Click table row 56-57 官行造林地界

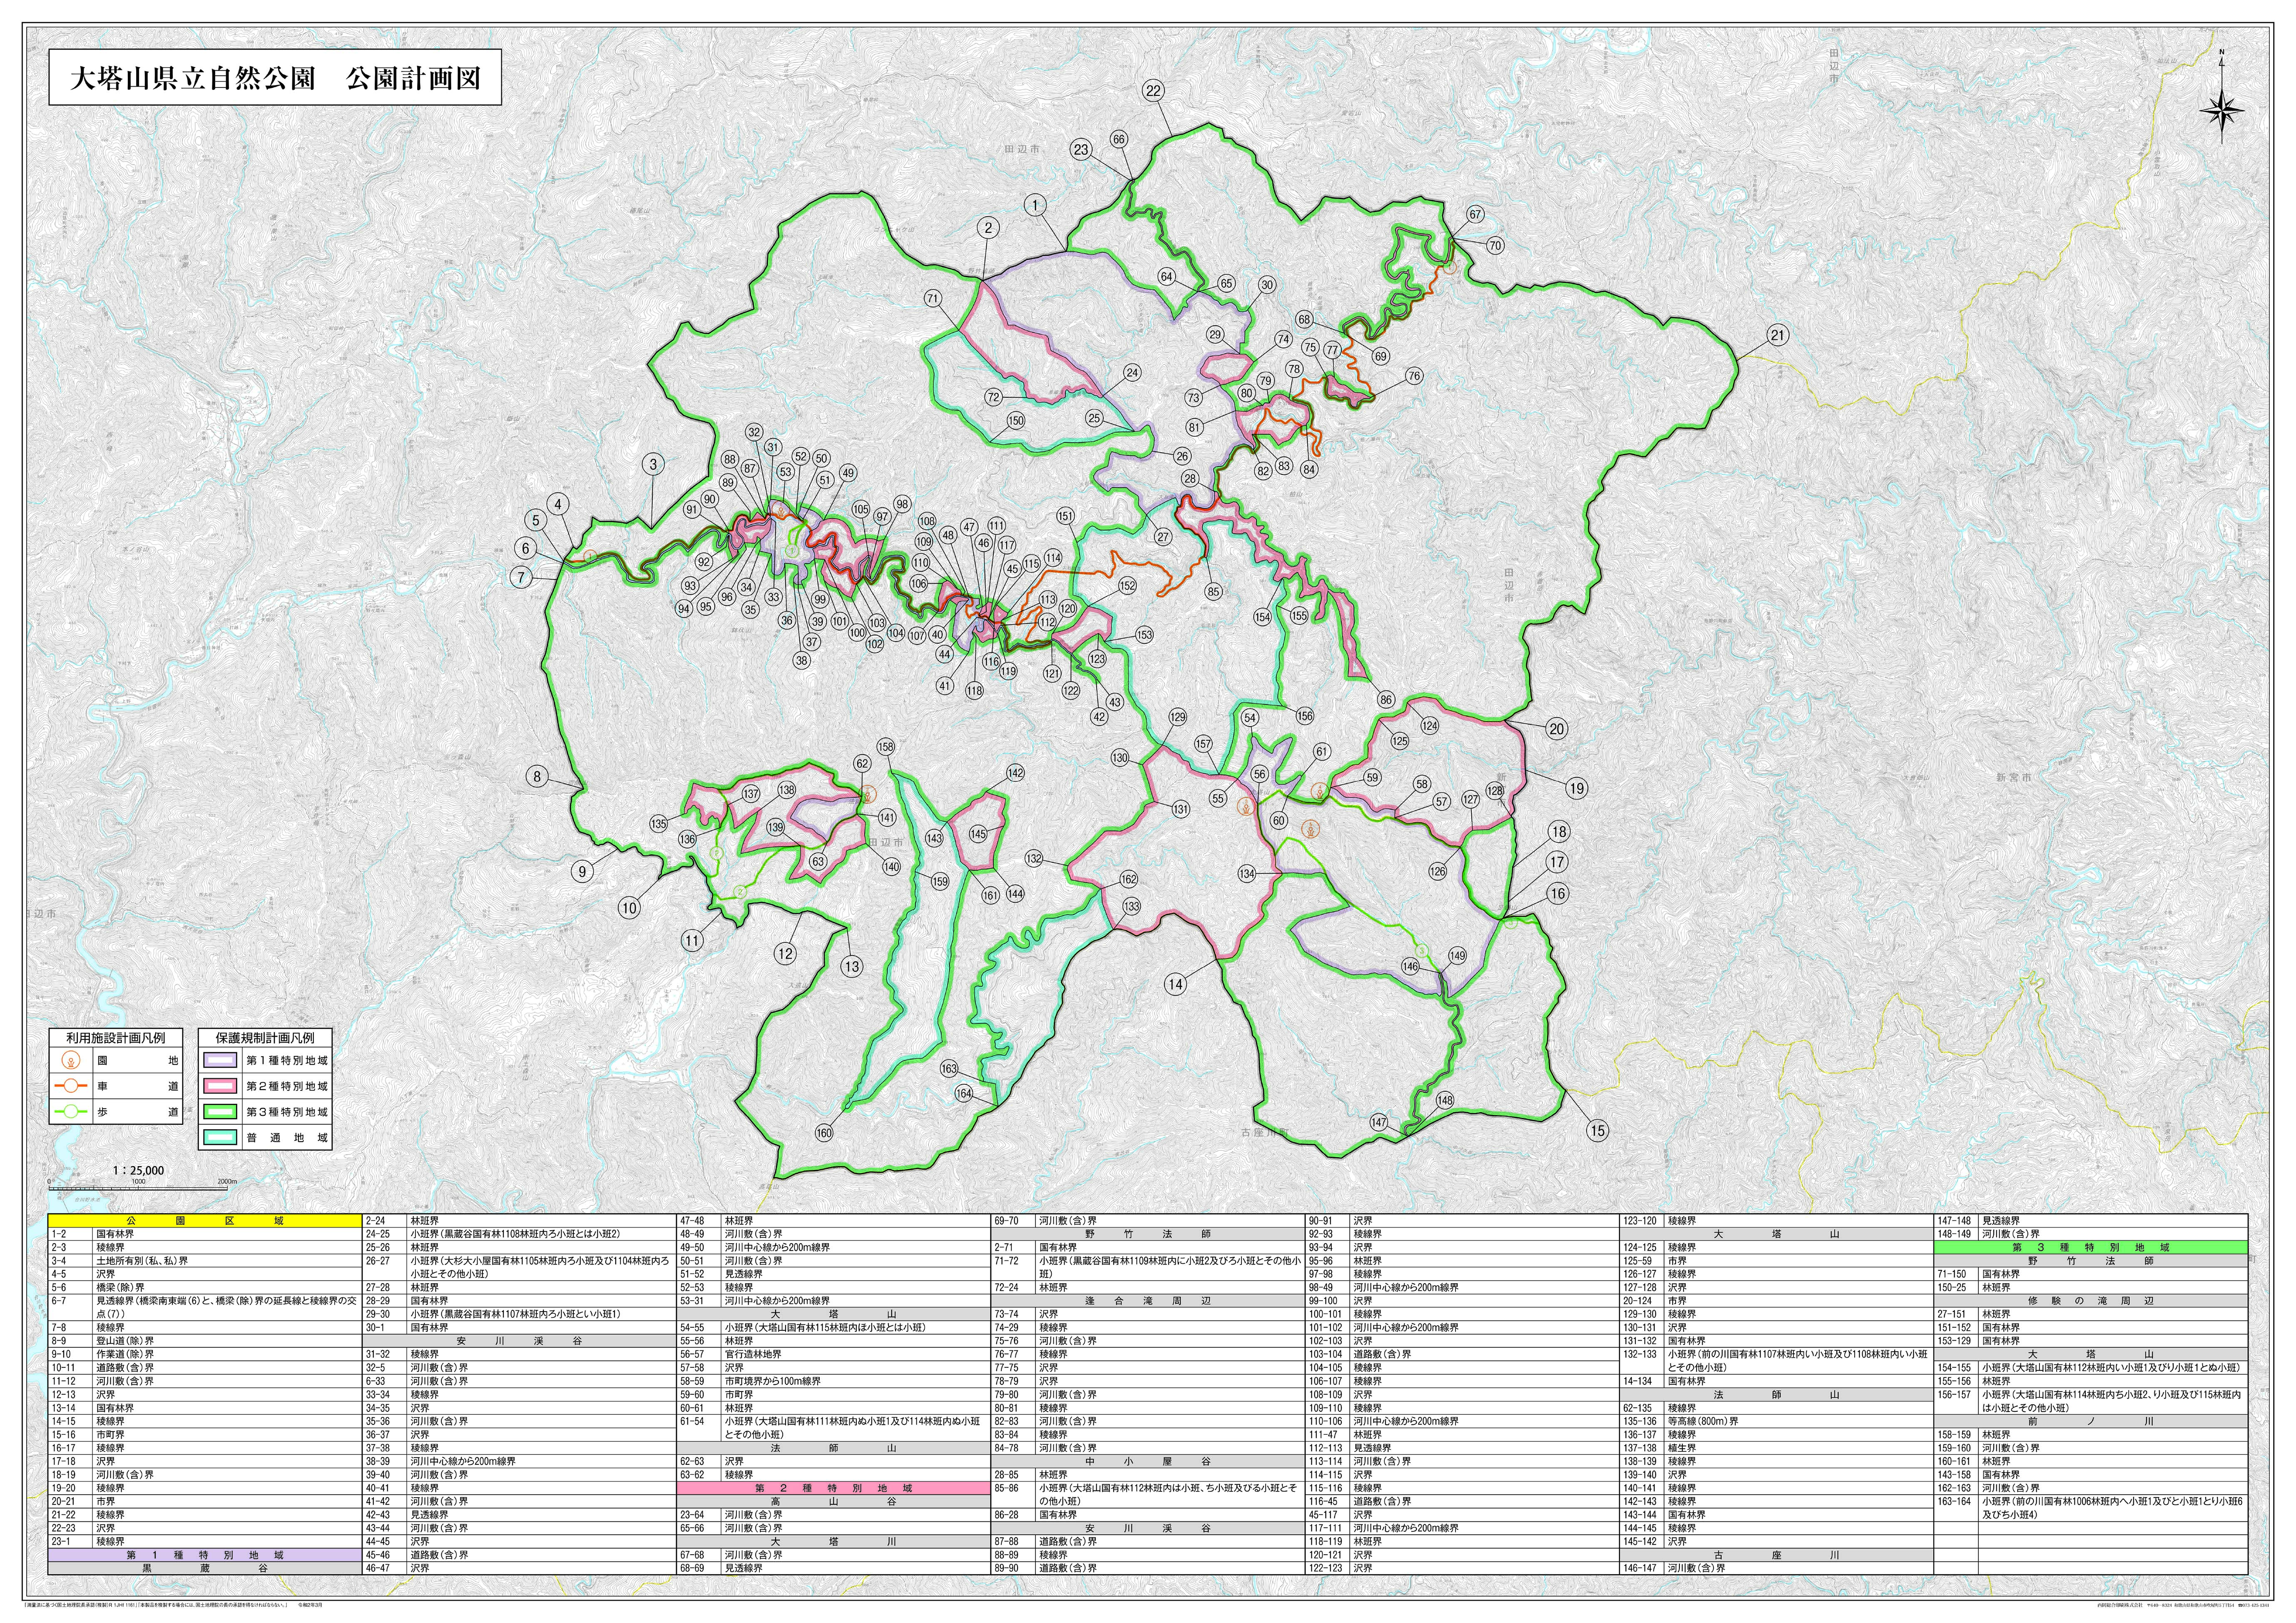coord(833,1354)
